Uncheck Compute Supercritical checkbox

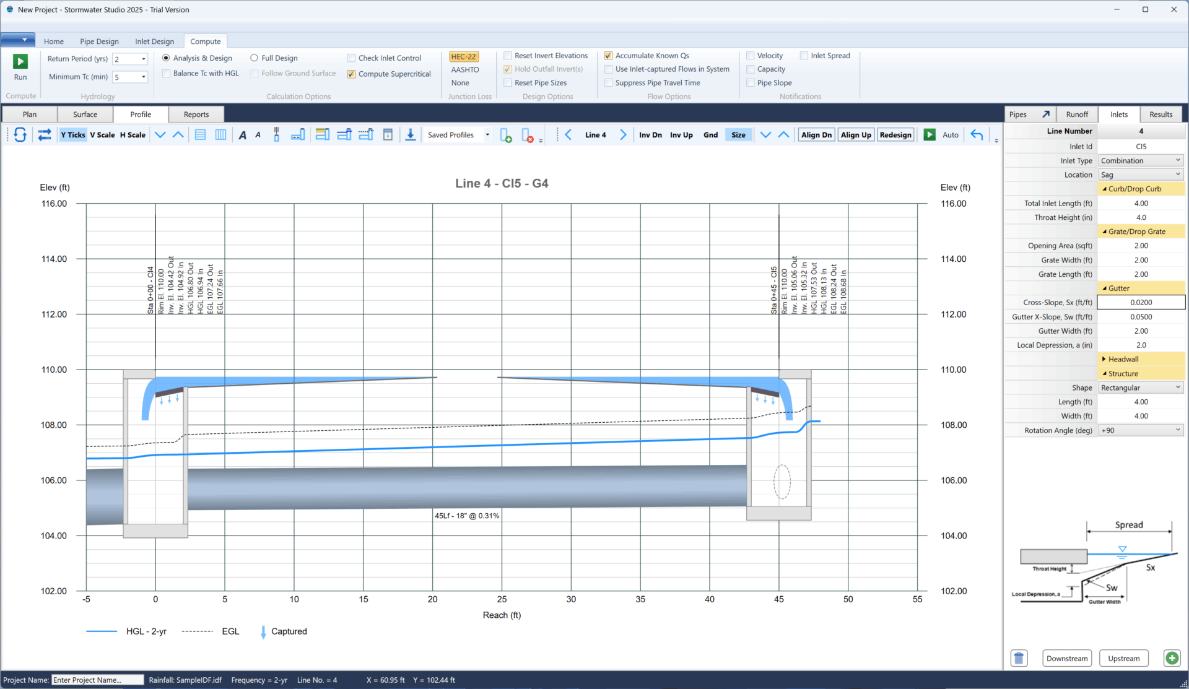[x=351, y=74]
